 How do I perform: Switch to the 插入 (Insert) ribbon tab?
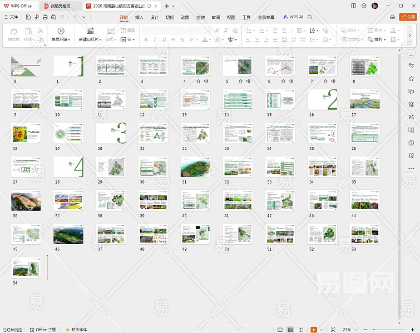(x=139, y=17)
